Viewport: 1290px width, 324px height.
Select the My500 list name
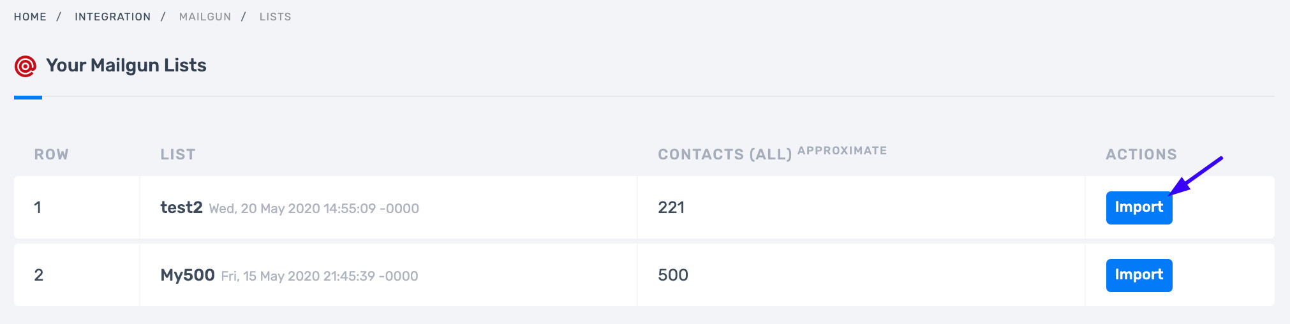(x=188, y=275)
